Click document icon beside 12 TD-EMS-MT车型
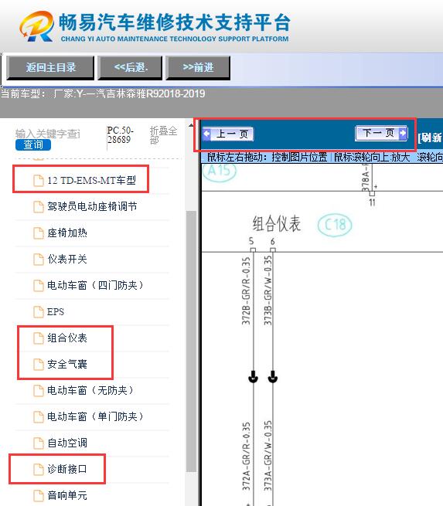Viewport: 443px width, 506px height. [39, 181]
